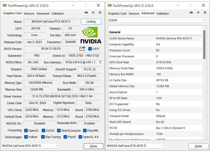Viewport: 210px width, 152px height.
Task: Toggle the DirectCompute checkbox
Action: (x=59, y=131)
